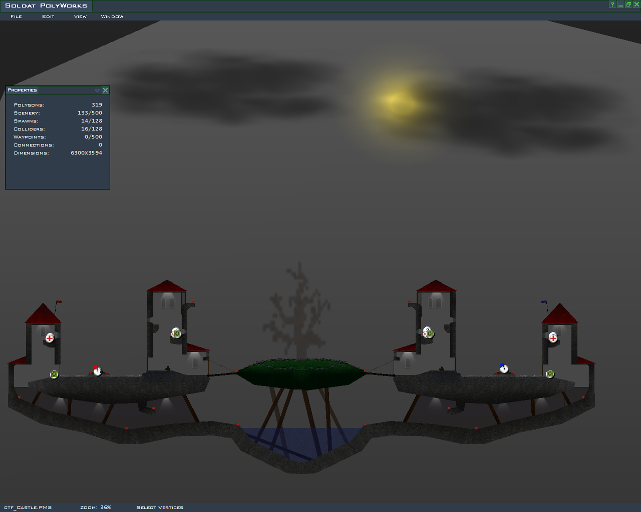Restore down the PolyWorks window
This screenshot has width=641, height=512.
(628, 4)
